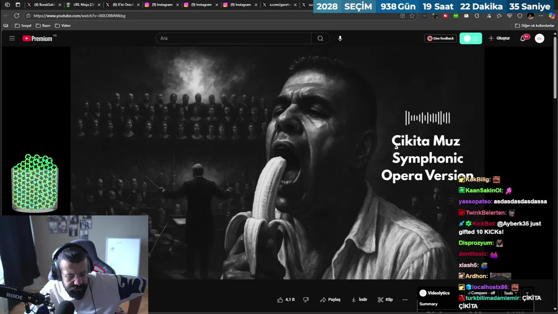
Task: Open YouTube notifications bell
Action: (523, 38)
